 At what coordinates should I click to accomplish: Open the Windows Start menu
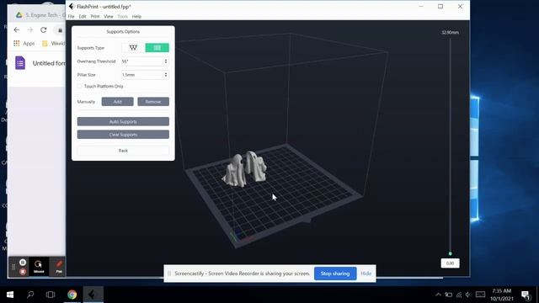coord(10,295)
